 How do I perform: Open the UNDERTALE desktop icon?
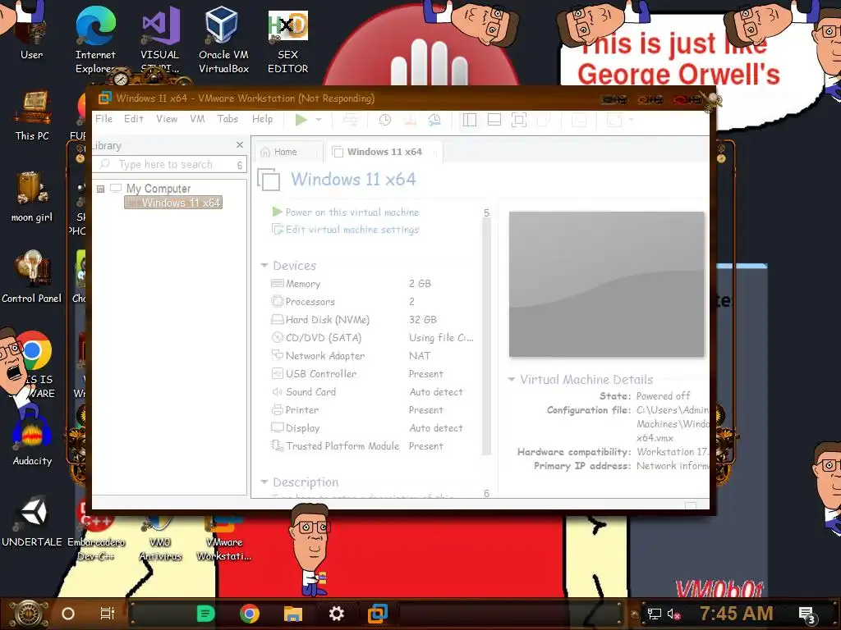(32, 523)
